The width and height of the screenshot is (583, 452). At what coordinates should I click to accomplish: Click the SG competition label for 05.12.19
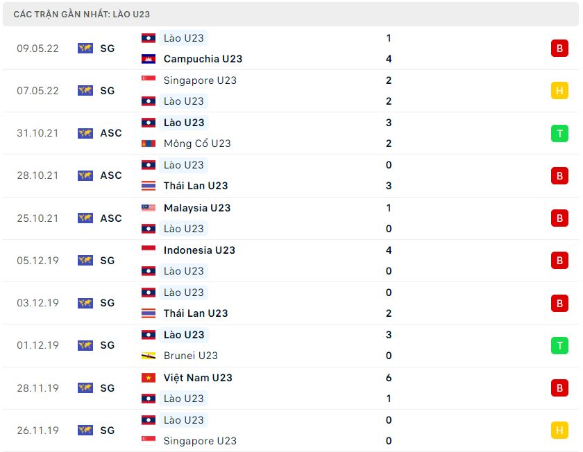tap(108, 261)
